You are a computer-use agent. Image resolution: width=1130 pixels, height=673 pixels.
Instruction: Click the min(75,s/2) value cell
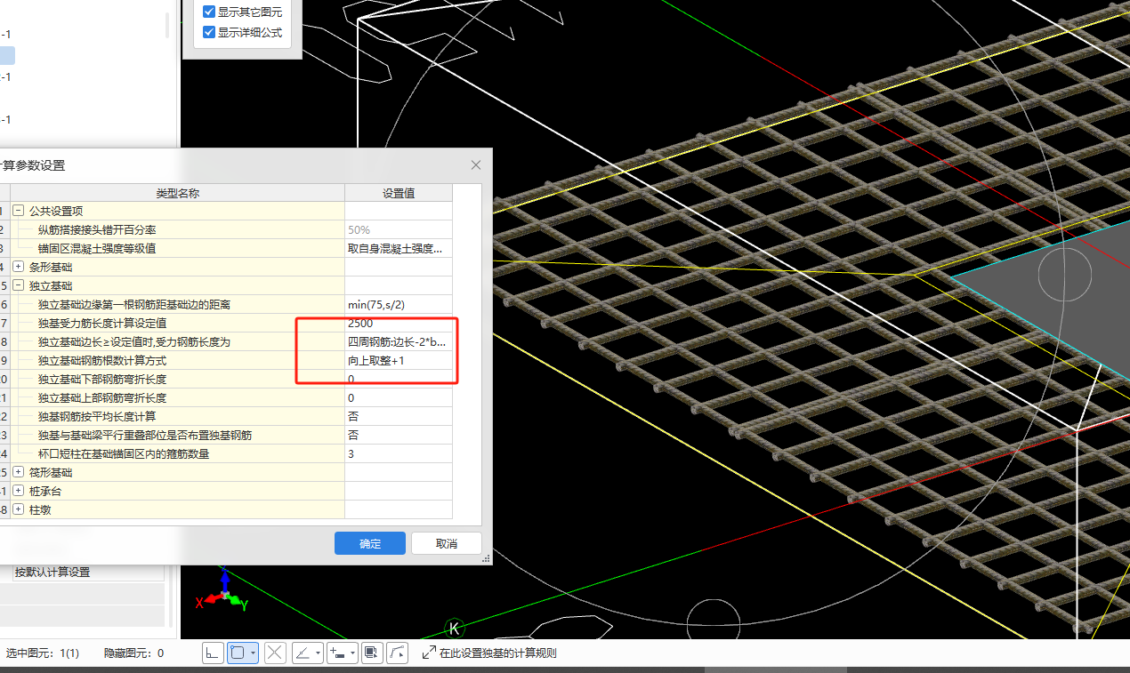tap(399, 304)
